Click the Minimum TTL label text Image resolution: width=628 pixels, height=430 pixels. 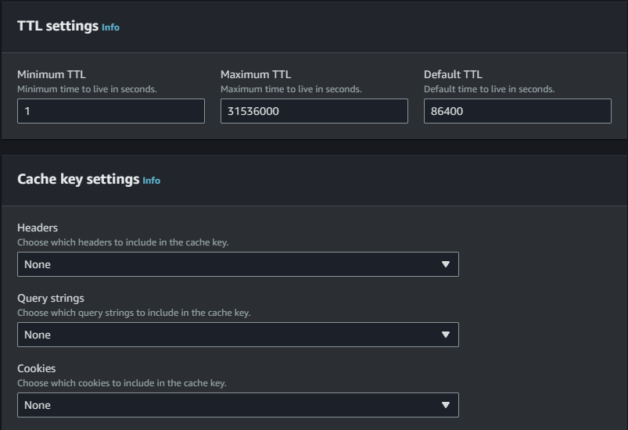pos(52,75)
